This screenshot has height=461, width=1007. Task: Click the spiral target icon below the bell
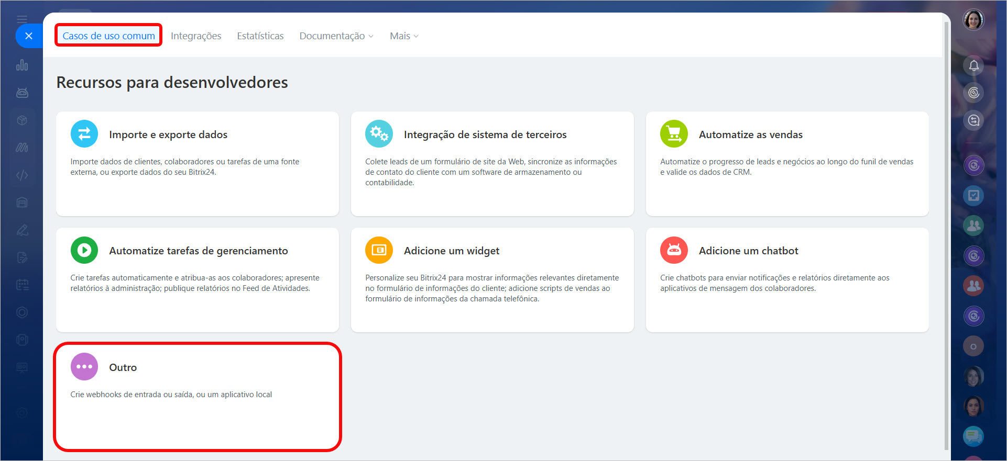973,93
